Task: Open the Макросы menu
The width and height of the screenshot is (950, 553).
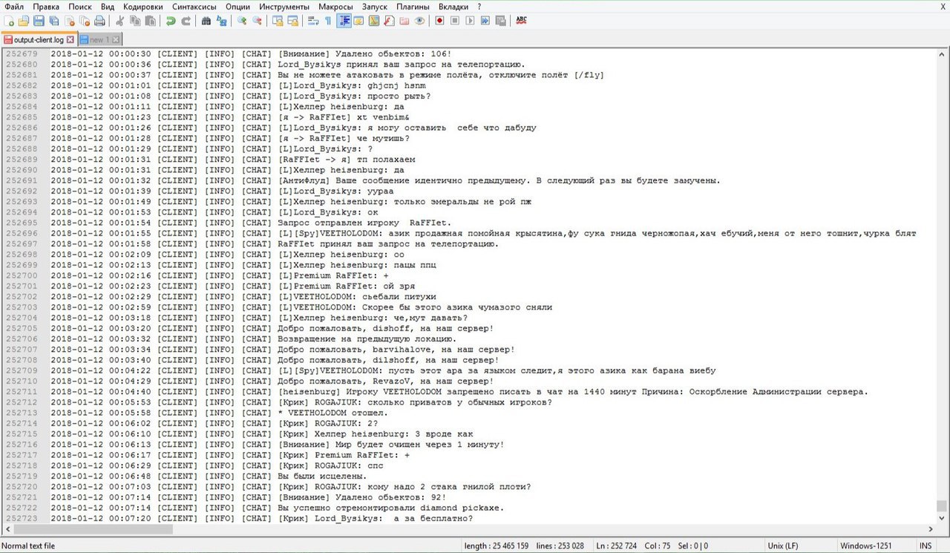Action: tap(336, 6)
